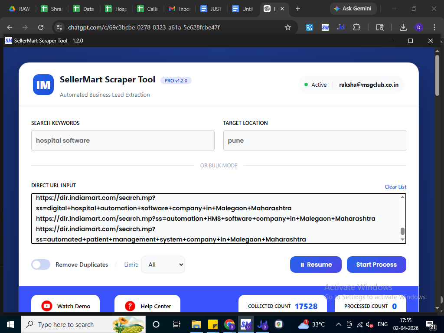Click the red question mark Help icon

[x=130, y=306]
